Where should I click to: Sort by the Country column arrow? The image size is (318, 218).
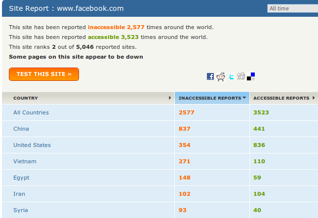(170, 98)
